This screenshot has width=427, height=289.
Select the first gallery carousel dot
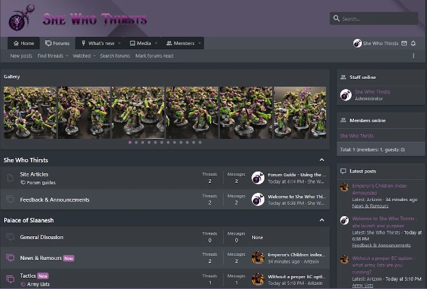point(130,142)
